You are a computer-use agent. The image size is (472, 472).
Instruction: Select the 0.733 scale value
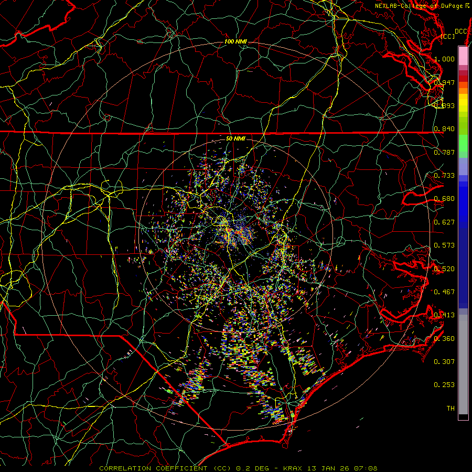[444, 176]
